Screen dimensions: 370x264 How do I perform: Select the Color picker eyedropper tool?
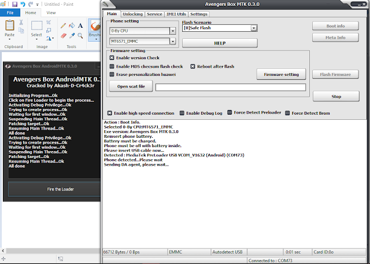(72, 35)
